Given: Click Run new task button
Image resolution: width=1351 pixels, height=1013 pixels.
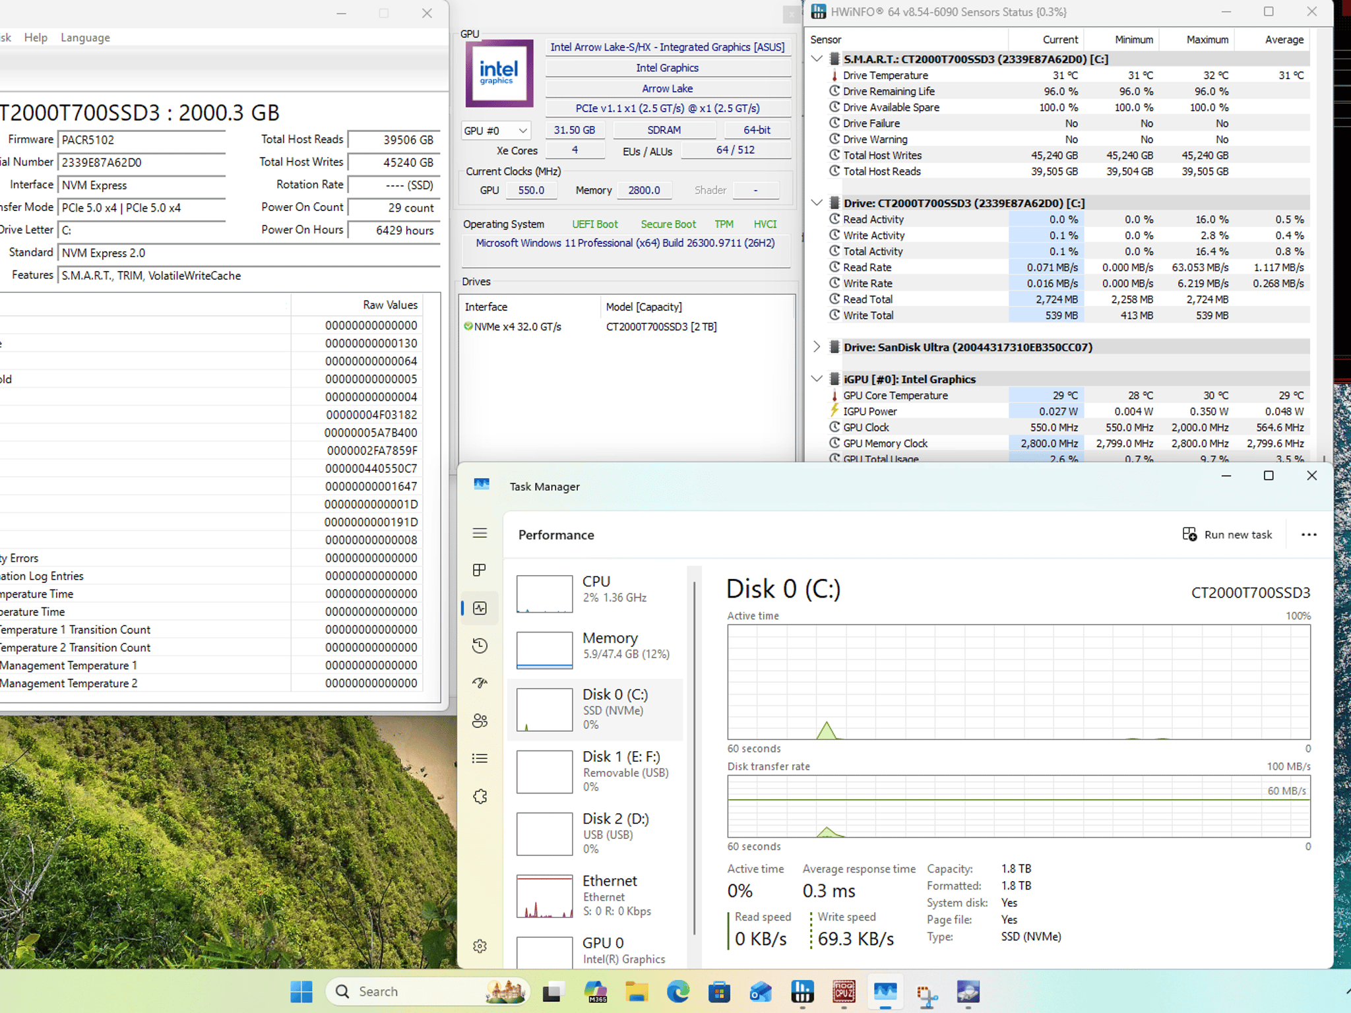Looking at the screenshot, I should click(x=1228, y=535).
